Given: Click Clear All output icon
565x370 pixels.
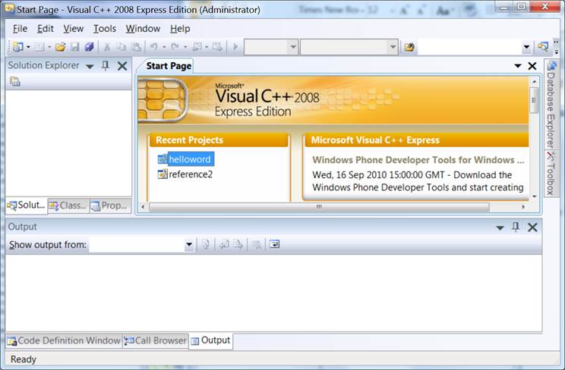Looking at the screenshot, I should [x=257, y=245].
